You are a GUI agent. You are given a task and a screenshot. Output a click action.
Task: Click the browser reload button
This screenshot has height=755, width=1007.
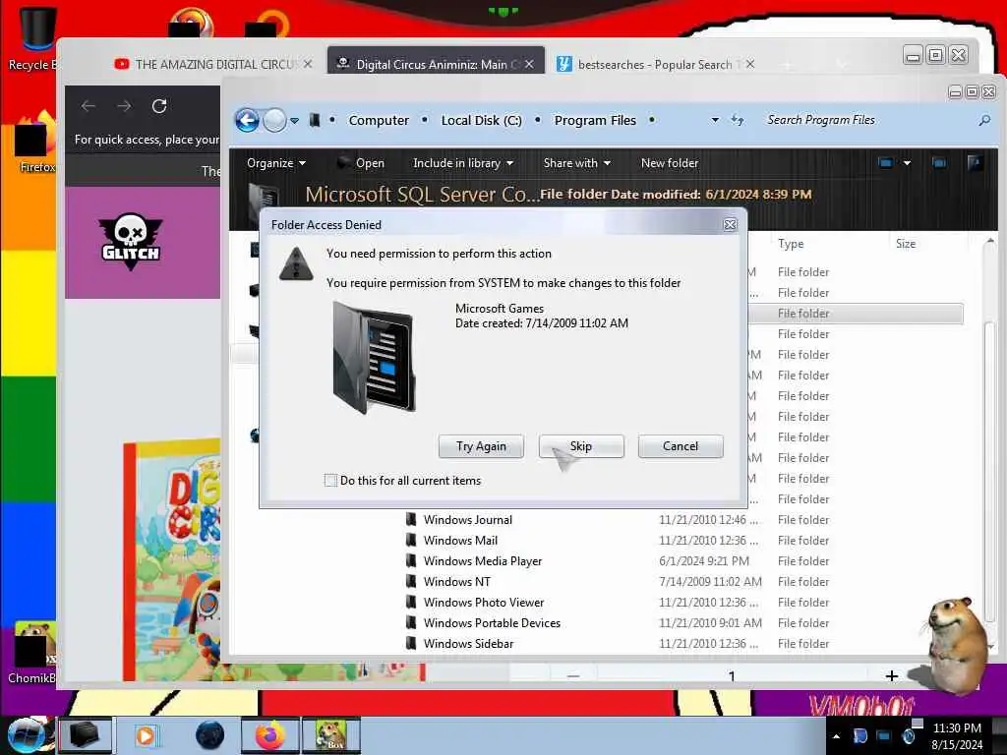pos(159,106)
